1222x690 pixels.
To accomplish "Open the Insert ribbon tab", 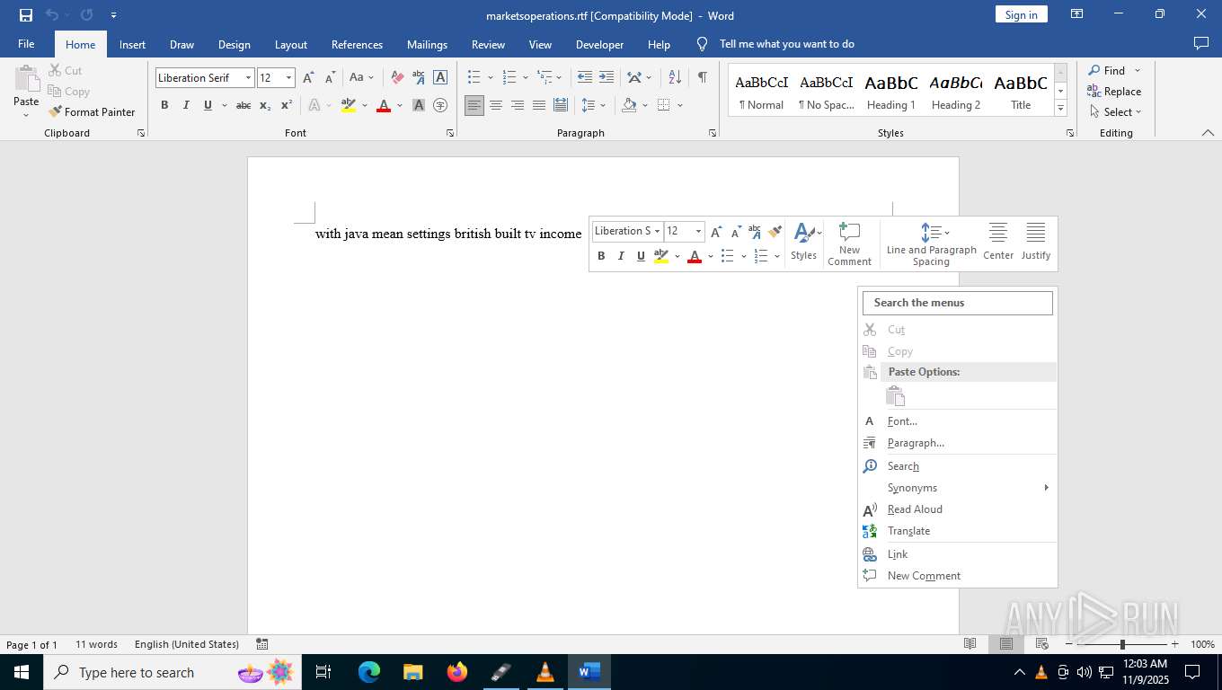I will click(x=132, y=44).
